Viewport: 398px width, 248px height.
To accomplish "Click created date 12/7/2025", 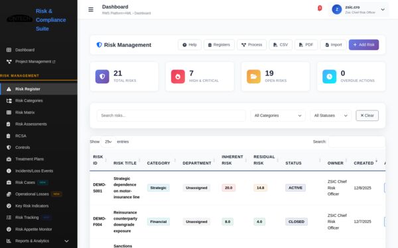I will 362,222.
